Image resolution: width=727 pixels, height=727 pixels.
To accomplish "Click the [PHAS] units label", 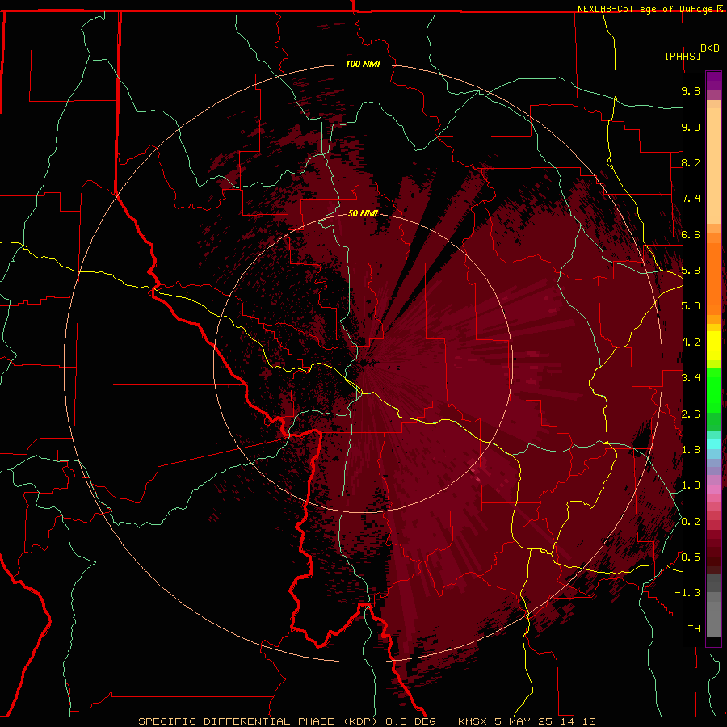I will click(x=683, y=56).
